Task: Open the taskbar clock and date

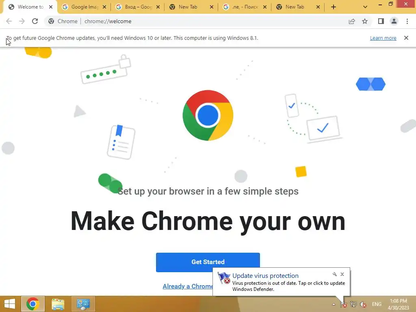Action: [398, 304]
